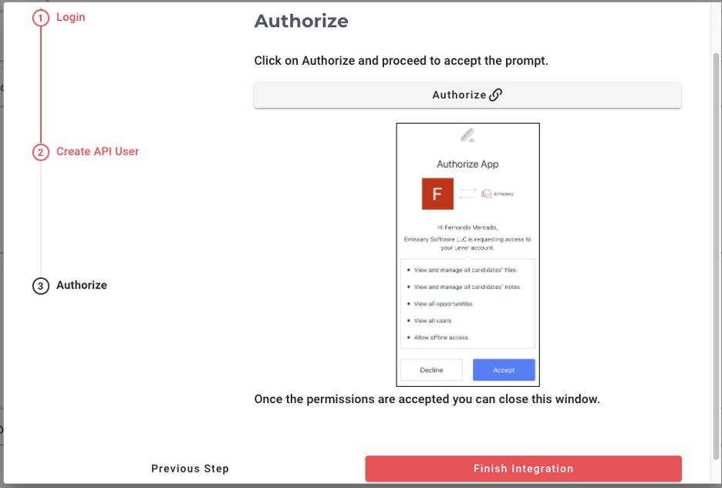The height and width of the screenshot is (488, 722).
Task: Click the red F logo in preview
Action: pos(437,194)
